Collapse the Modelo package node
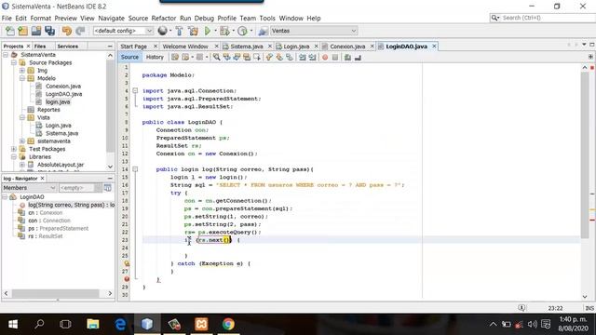The image size is (596, 335). [x=22, y=78]
